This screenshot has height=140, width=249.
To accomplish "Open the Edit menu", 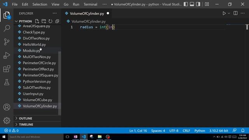I will [25, 4].
